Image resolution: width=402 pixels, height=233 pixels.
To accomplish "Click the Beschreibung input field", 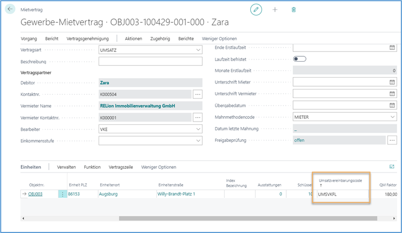I will (x=150, y=61).
